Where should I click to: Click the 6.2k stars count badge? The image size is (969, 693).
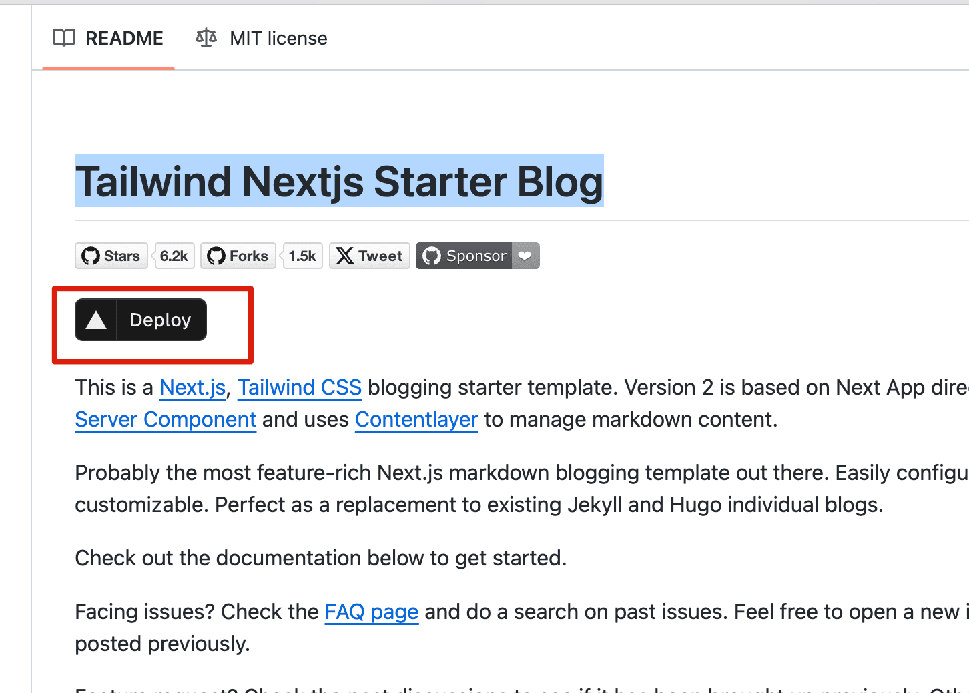(x=174, y=256)
